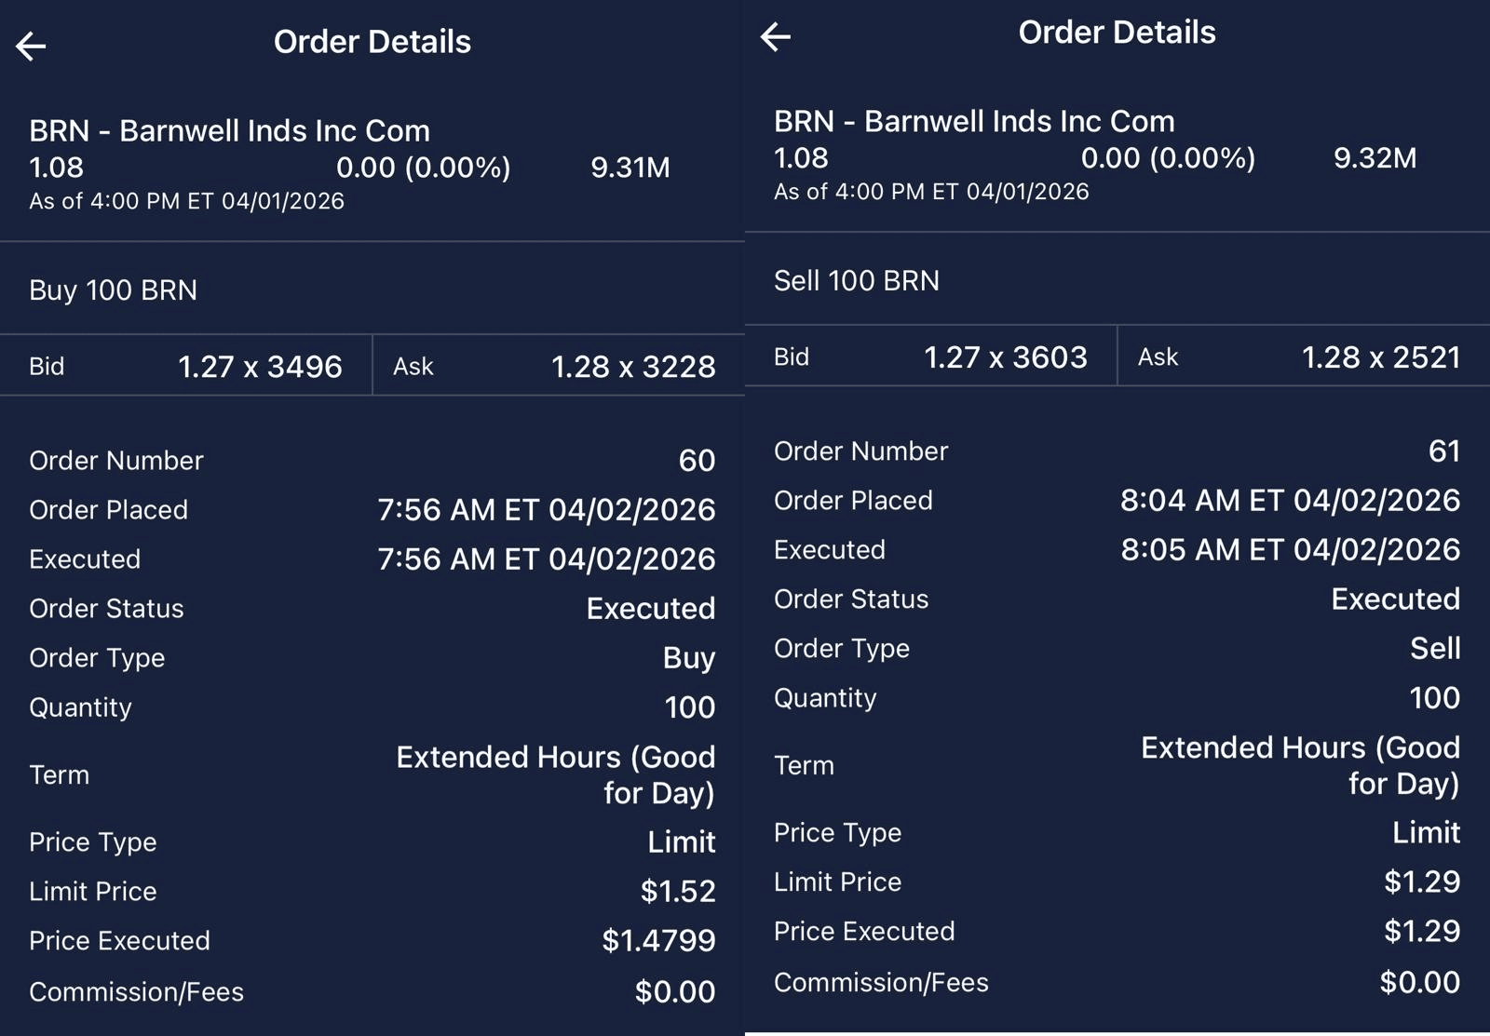The height and width of the screenshot is (1036, 1490).
Task: Click the $1.4799 price executed value
Action: [x=658, y=940]
